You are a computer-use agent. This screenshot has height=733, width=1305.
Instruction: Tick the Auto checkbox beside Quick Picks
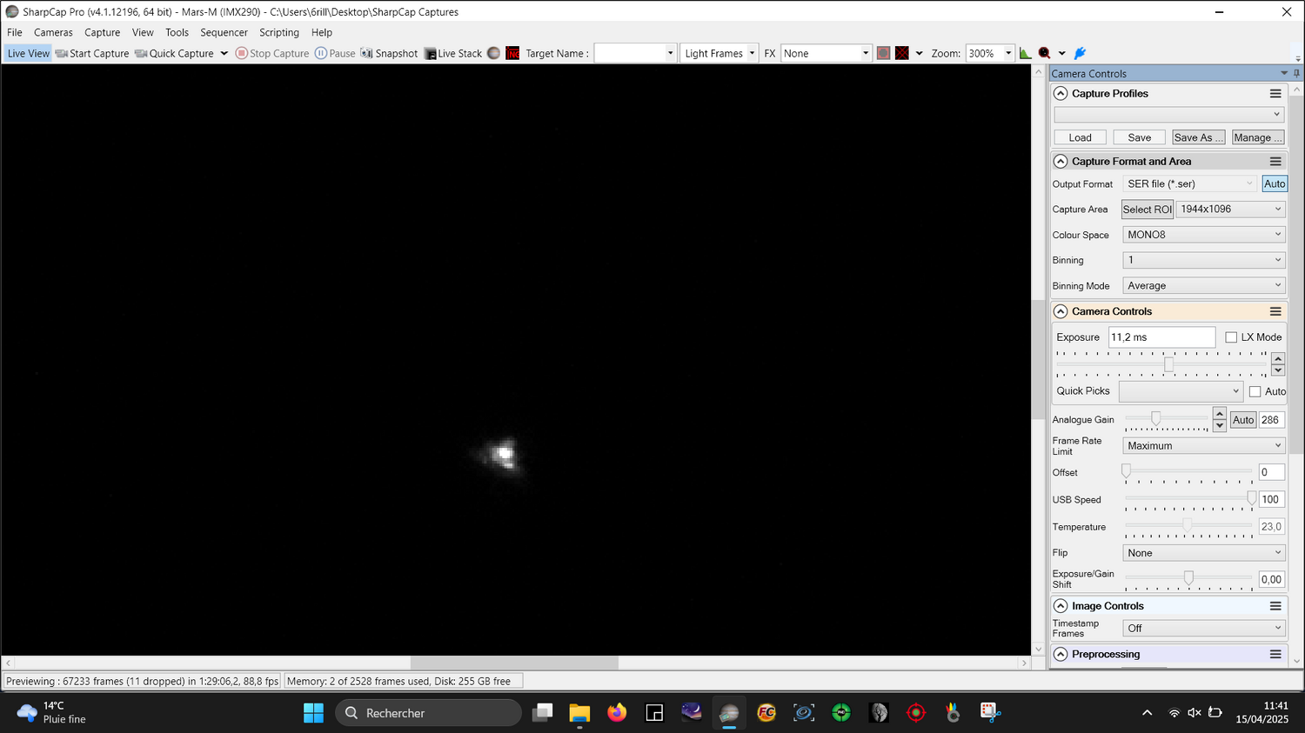(1255, 391)
